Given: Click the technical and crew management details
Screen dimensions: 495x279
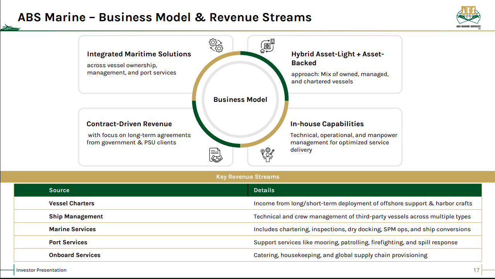Looking at the screenshot, I should pos(362,216).
